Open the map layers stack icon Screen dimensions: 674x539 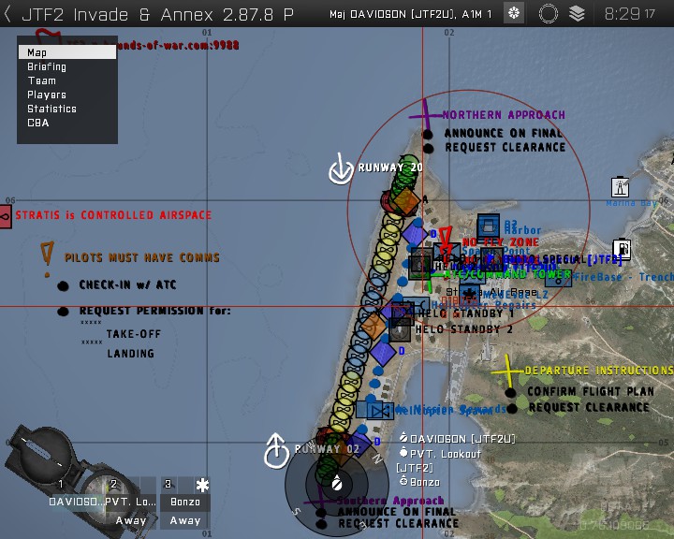coord(577,13)
